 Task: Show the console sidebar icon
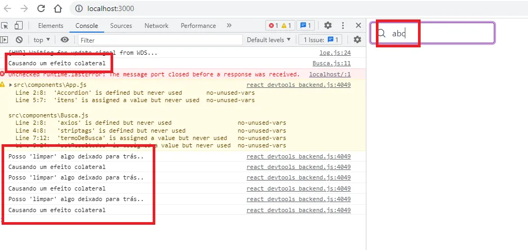pyautogui.click(x=4, y=39)
